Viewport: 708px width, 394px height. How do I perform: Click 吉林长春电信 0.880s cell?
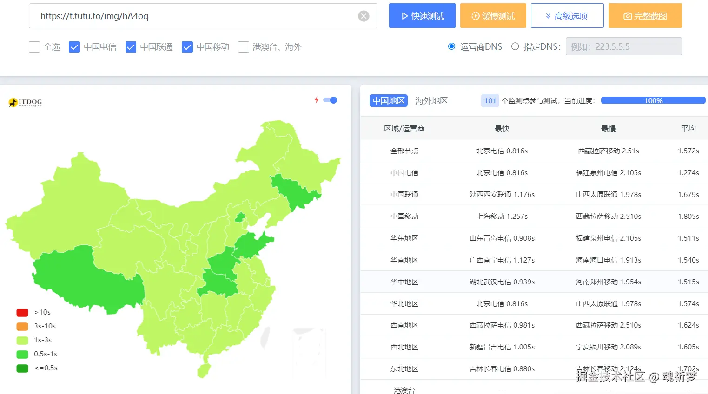[x=502, y=369]
